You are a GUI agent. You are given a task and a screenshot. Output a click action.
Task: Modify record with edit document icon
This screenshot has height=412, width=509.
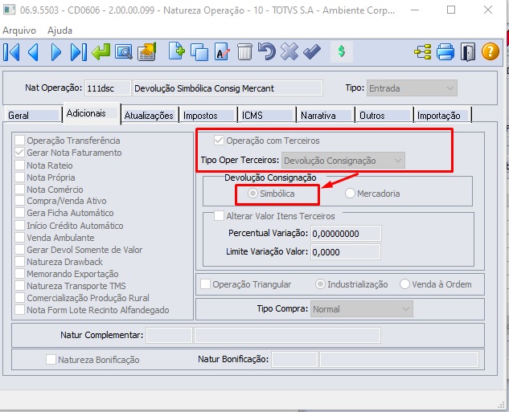pos(222,52)
